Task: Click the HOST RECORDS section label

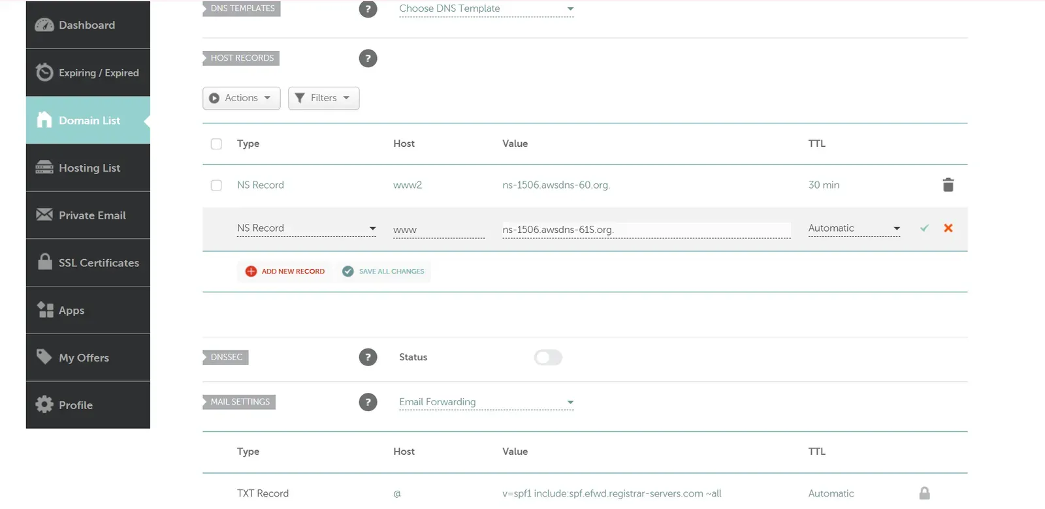Action: pyautogui.click(x=242, y=58)
